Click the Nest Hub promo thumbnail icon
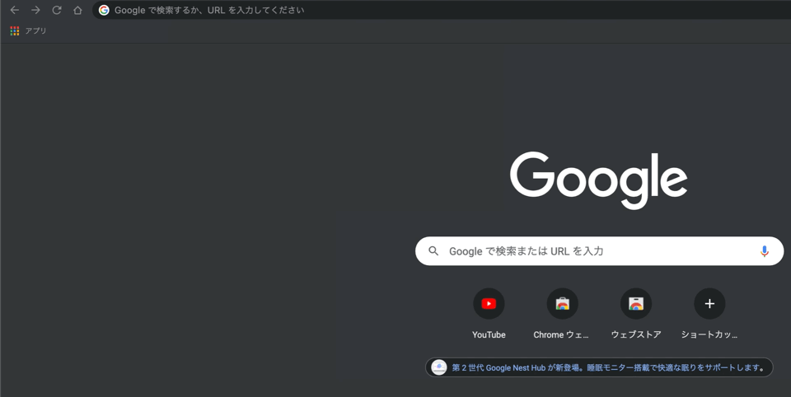Screen dimensions: 791x397 click(439, 367)
